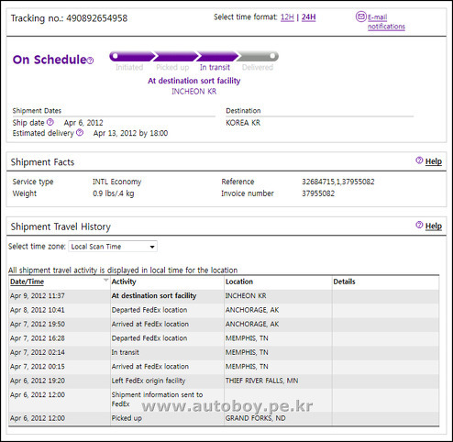The height and width of the screenshot is (442, 453).
Task: Click question icon in Shipment Travel History header
Action: (419, 225)
